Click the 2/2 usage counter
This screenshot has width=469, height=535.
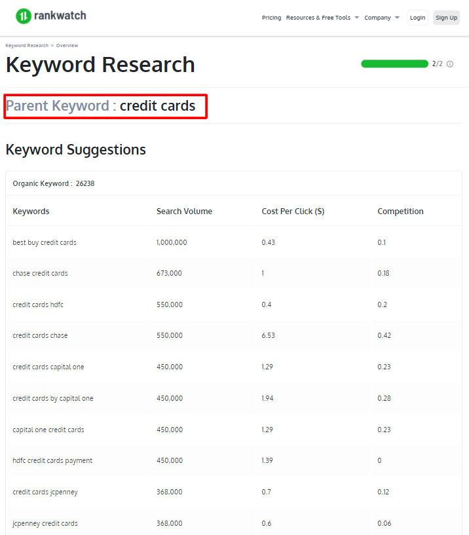tap(438, 64)
